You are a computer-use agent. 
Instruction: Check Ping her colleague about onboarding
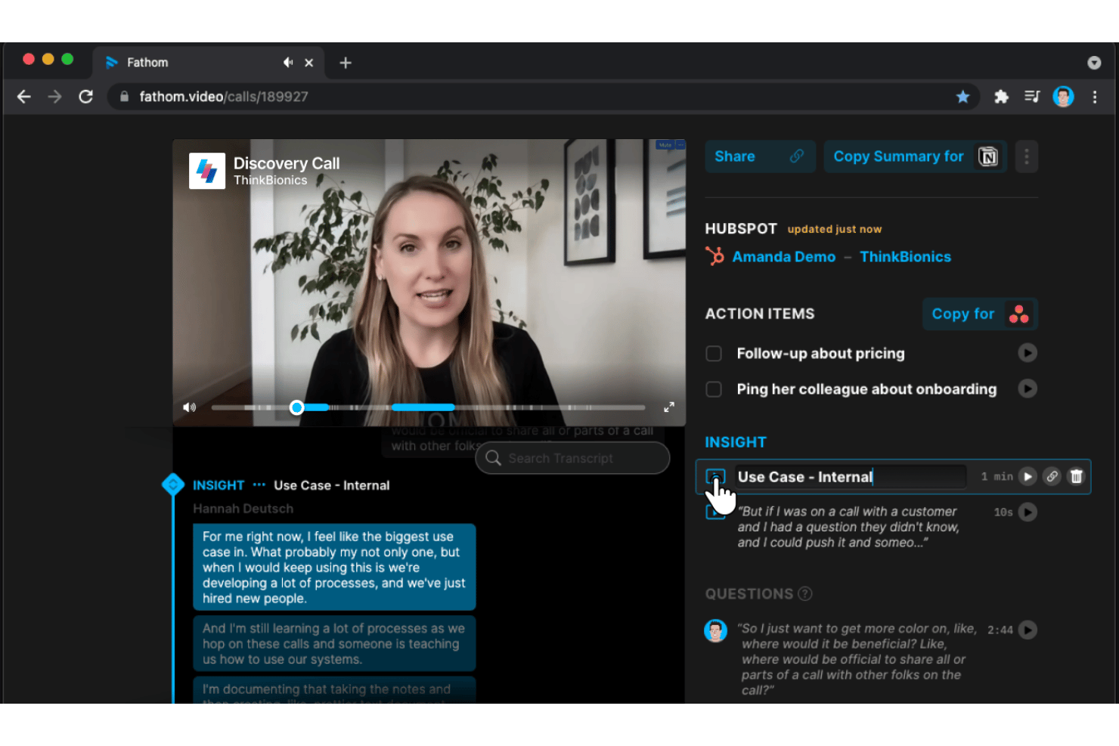(714, 389)
